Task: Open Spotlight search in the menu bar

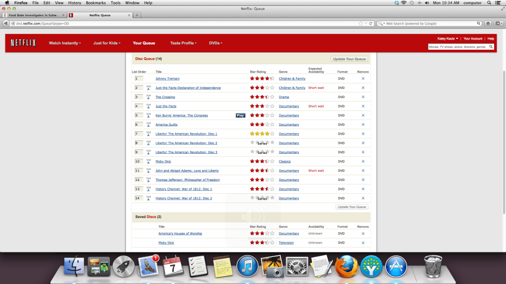Action: click(x=489, y=3)
